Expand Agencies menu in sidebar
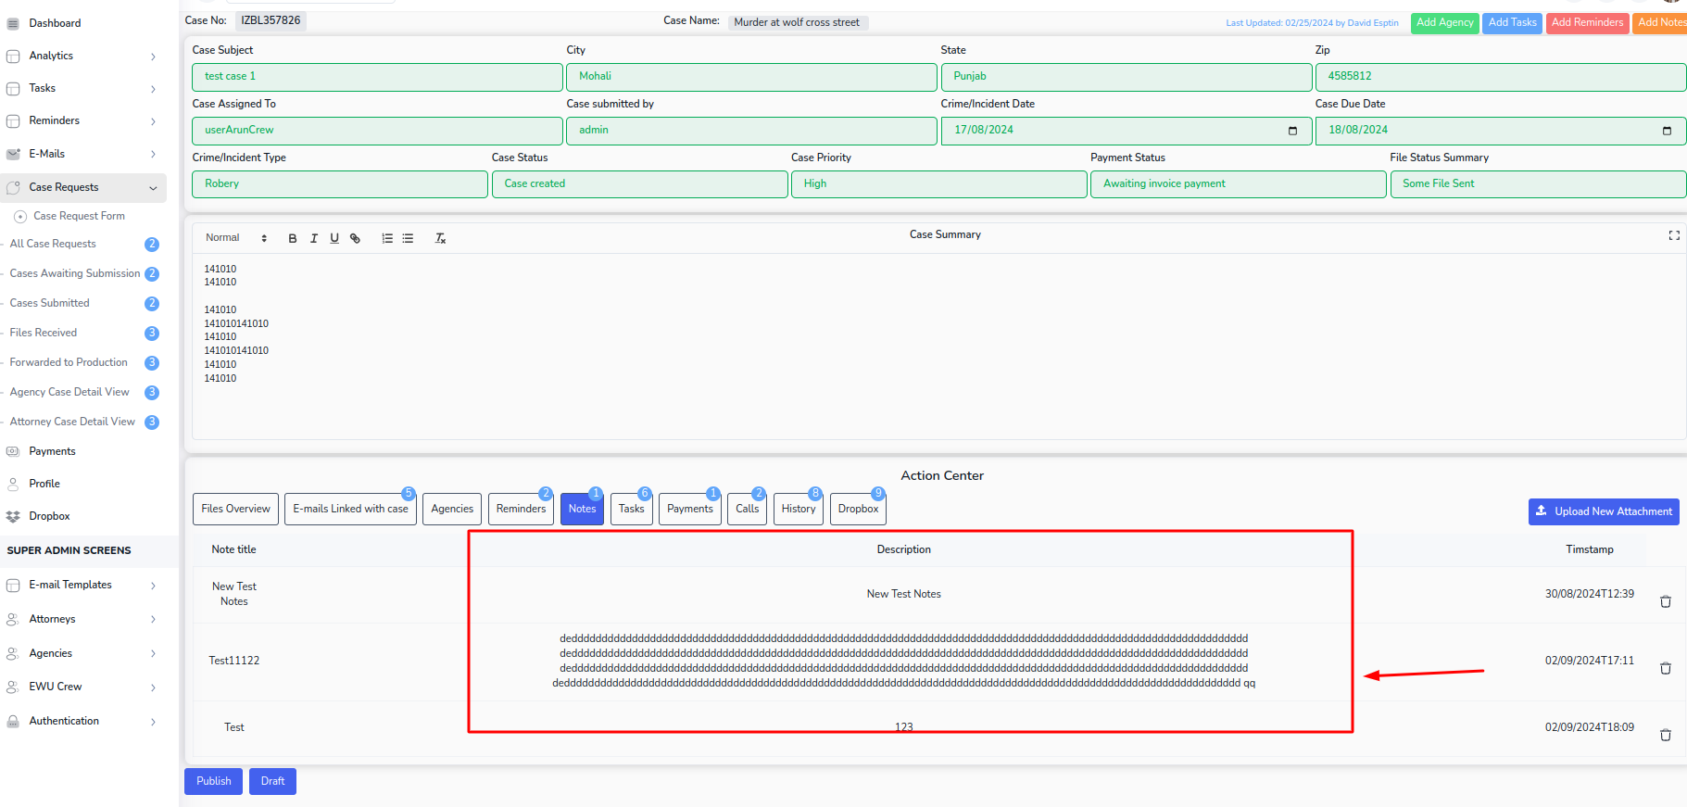Image resolution: width=1687 pixels, height=807 pixels. [x=83, y=653]
